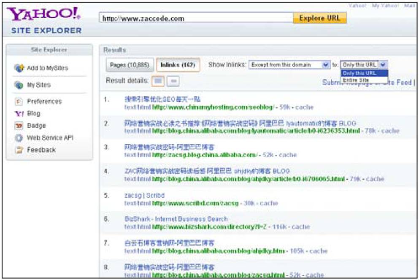This screenshot has height=280, width=419.
Task: Click cache link for scribd.com/zacsg result
Action: point(269,203)
